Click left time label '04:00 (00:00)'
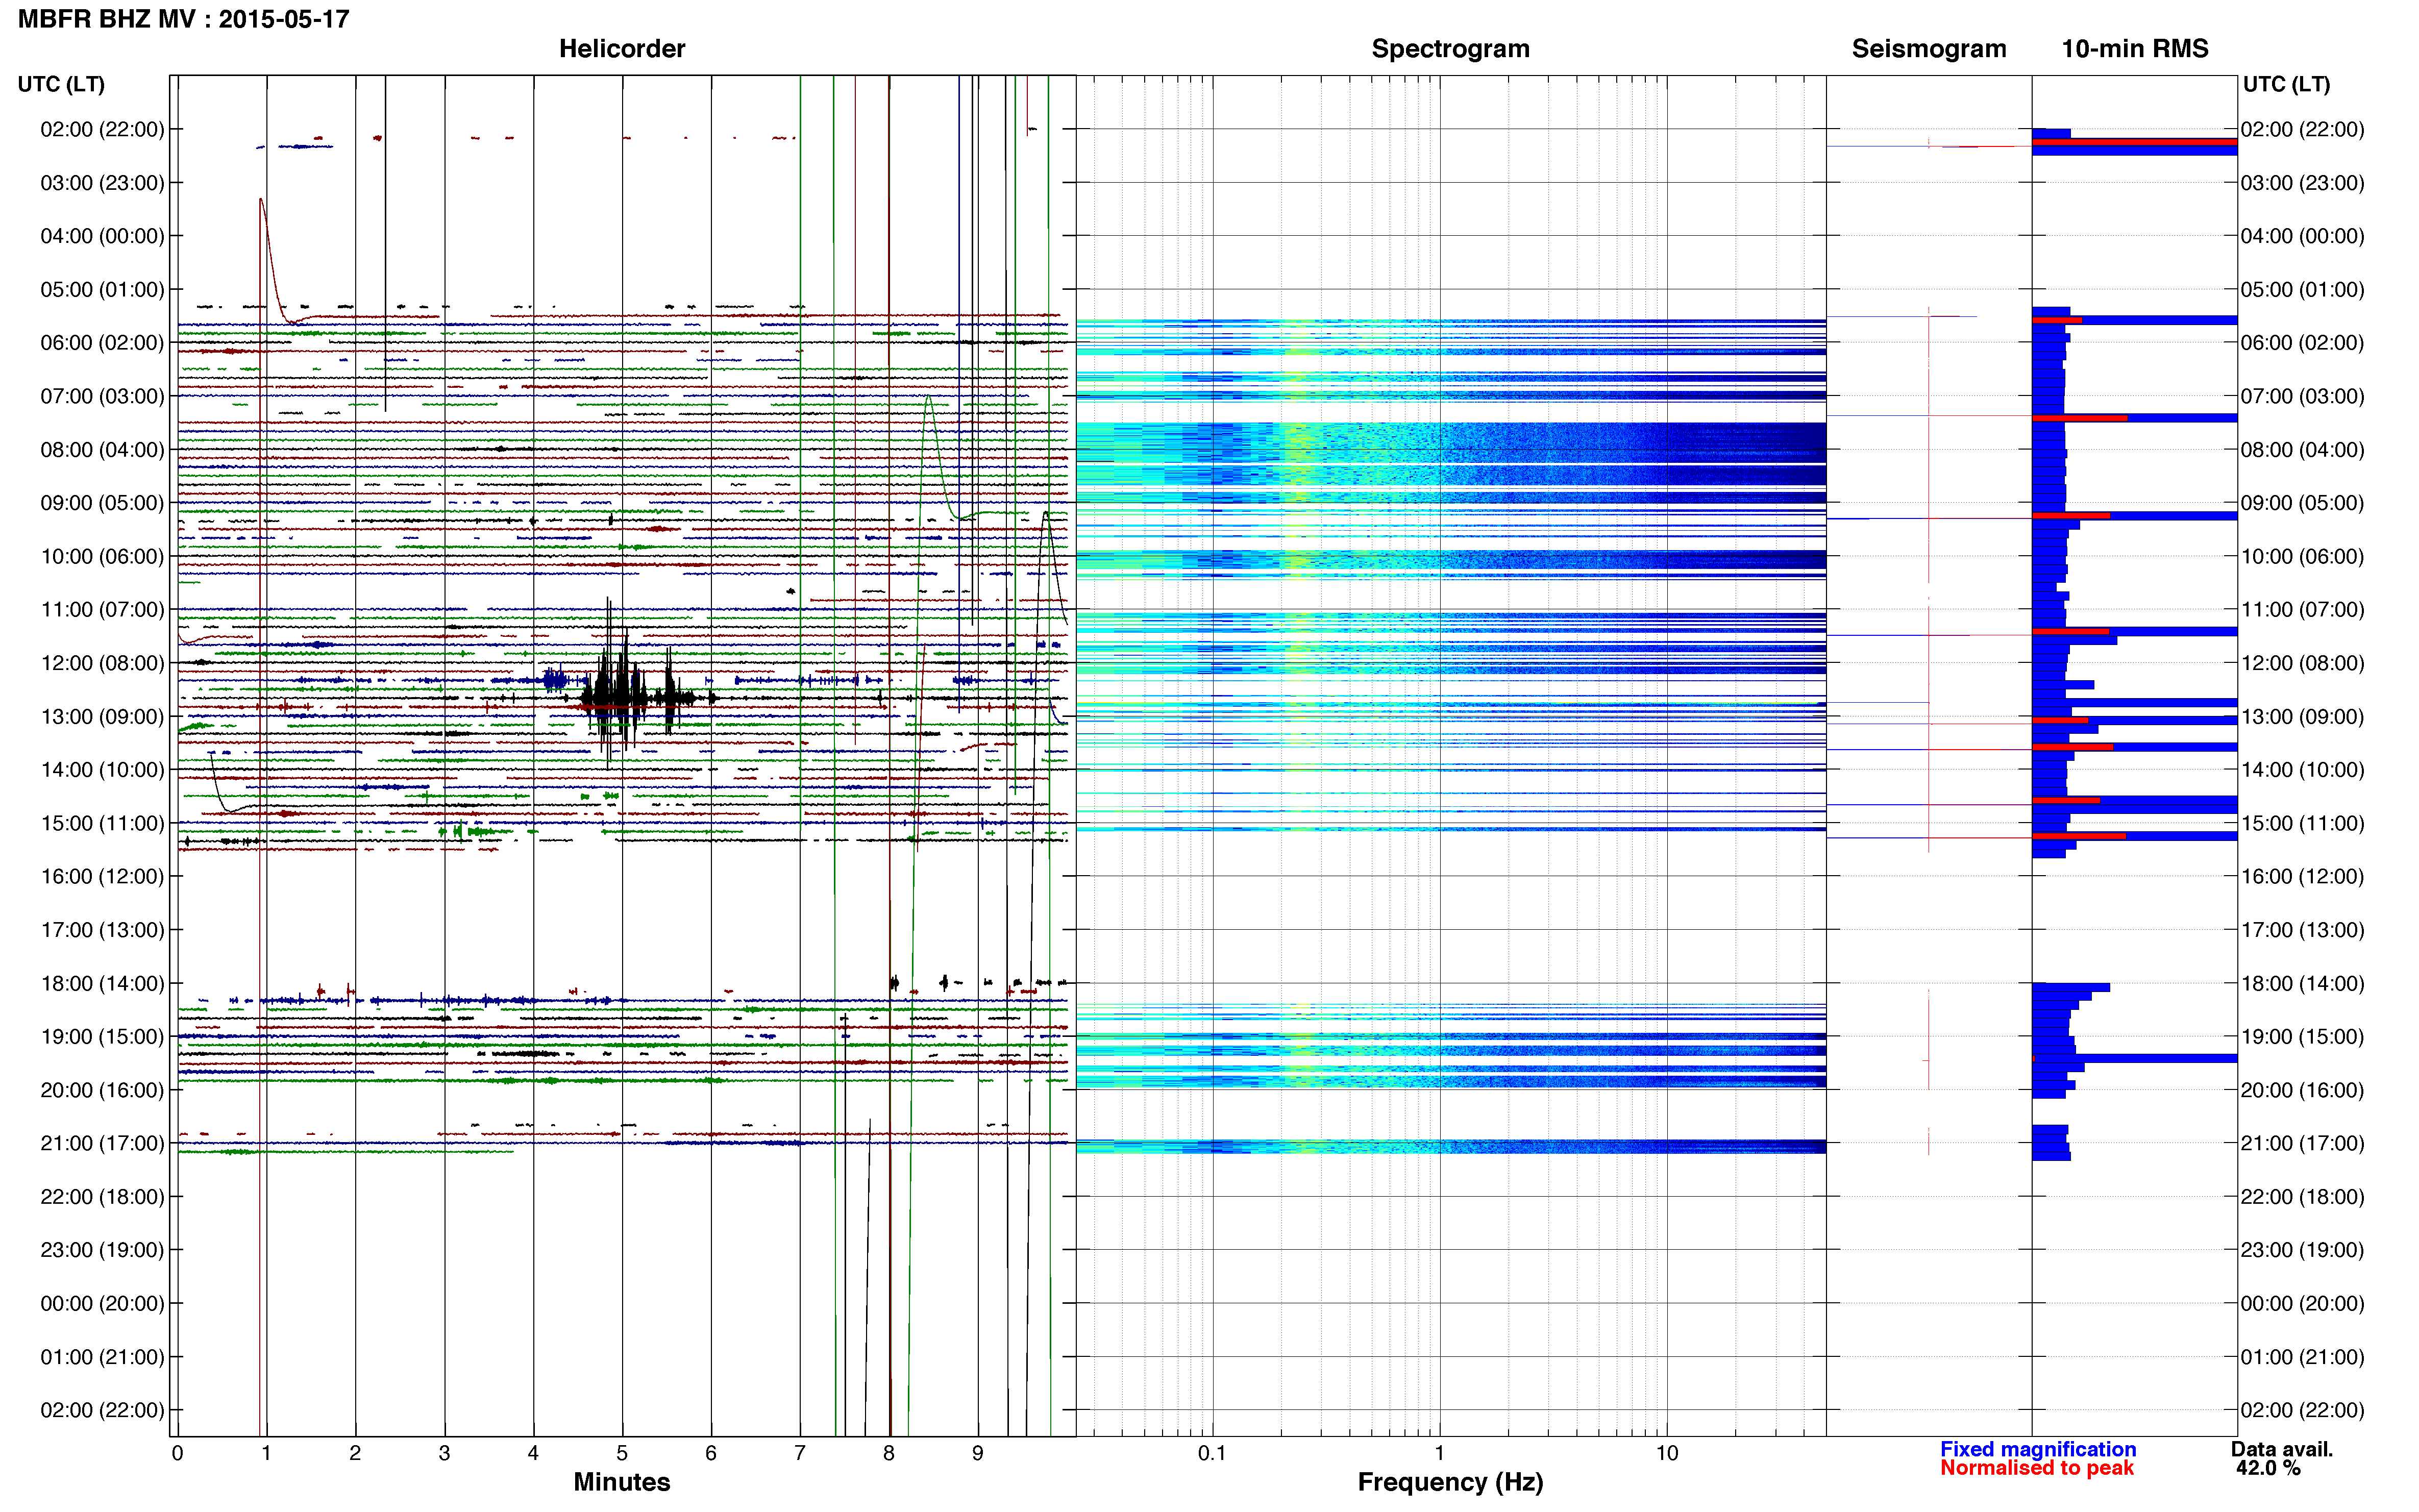The image size is (2419, 1512). pos(102,236)
